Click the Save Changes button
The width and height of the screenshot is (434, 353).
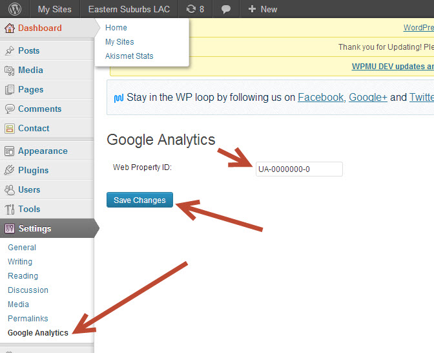(x=139, y=200)
